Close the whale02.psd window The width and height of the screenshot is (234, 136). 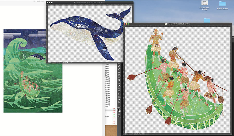click(48, 3)
